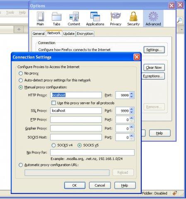Open the Security options pane
186x199 pixels.
pyautogui.click(x=133, y=19)
